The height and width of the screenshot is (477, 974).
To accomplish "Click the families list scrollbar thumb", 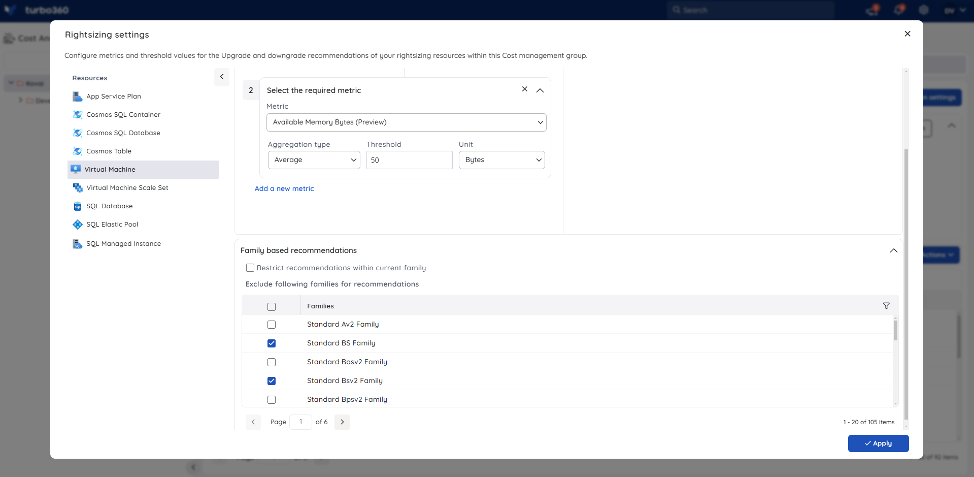I will [895, 330].
